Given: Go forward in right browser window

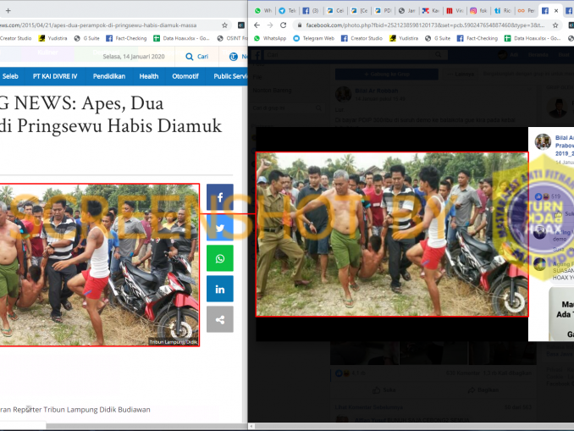Looking at the screenshot, I should pyautogui.click(x=270, y=25).
